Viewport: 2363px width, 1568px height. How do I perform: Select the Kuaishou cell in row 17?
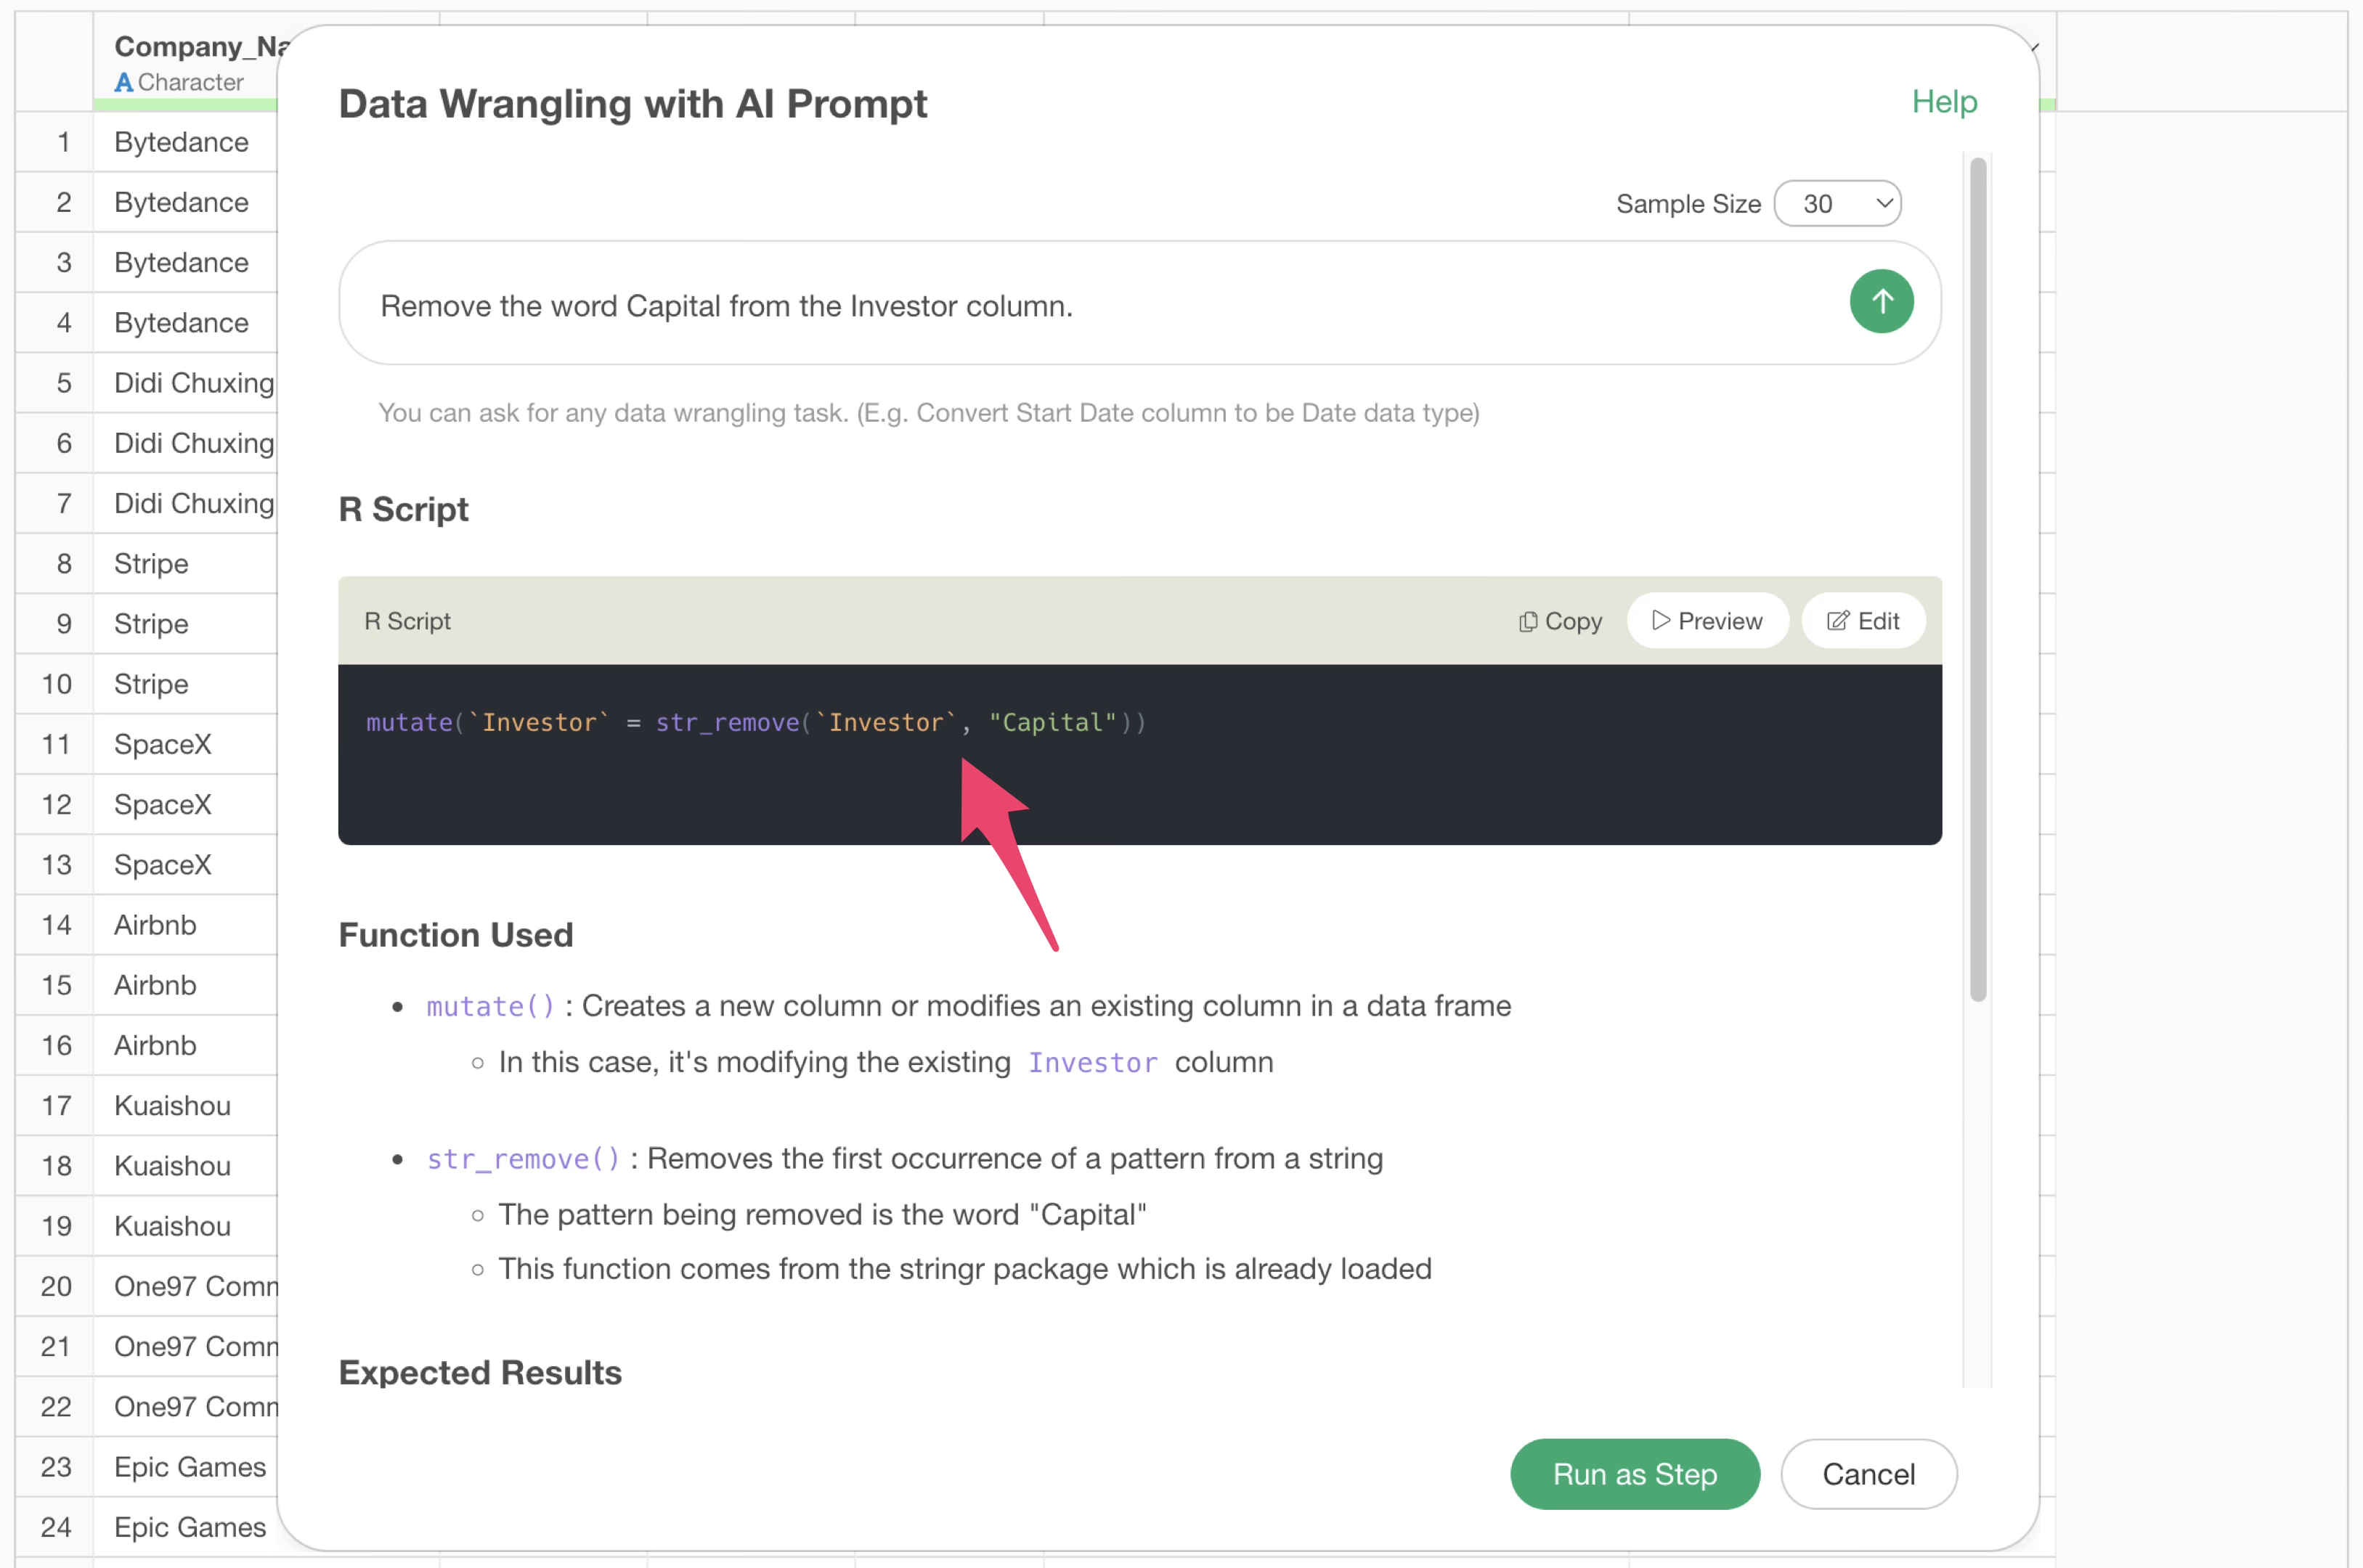pyautogui.click(x=172, y=1106)
